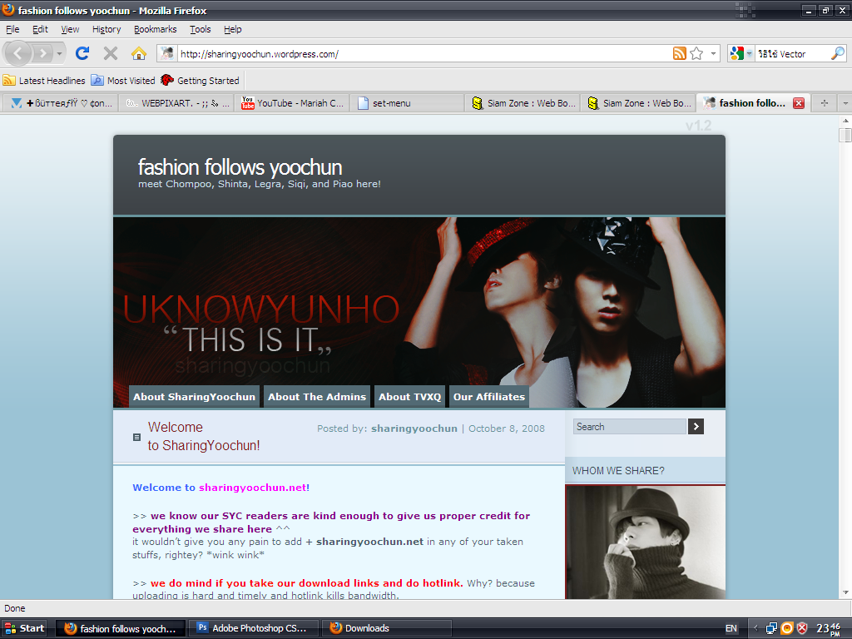The height and width of the screenshot is (639, 852).
Task: Open Getting Started bookmark
Action: click(x=200, y=81)
